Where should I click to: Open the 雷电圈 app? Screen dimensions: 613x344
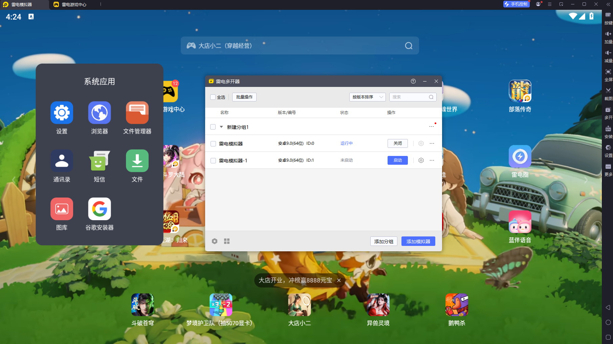click(x=520, y=156)
